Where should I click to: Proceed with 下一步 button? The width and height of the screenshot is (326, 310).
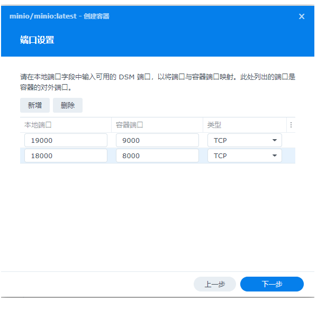point(272,284)
